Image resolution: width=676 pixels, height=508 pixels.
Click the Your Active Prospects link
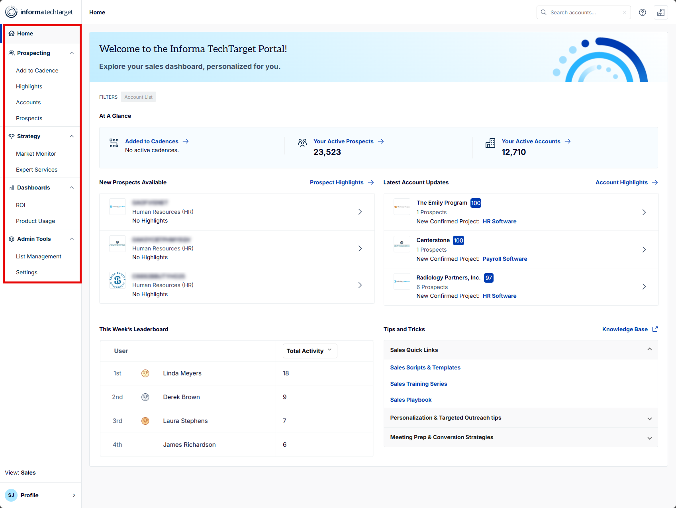(343, 141)
